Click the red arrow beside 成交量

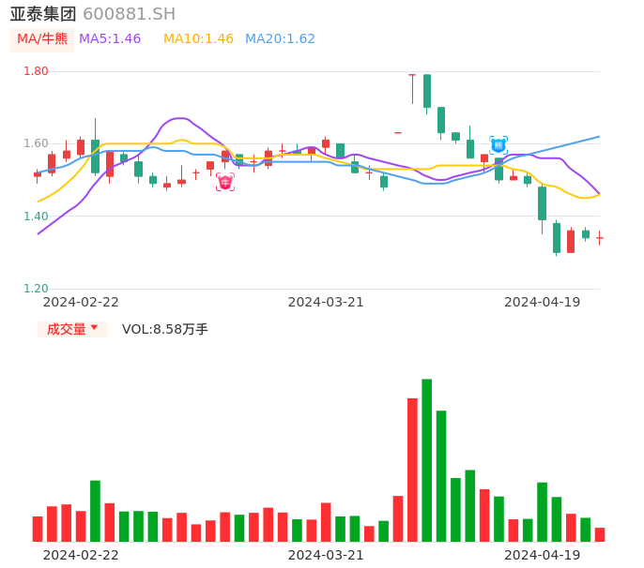click(94, 328)
